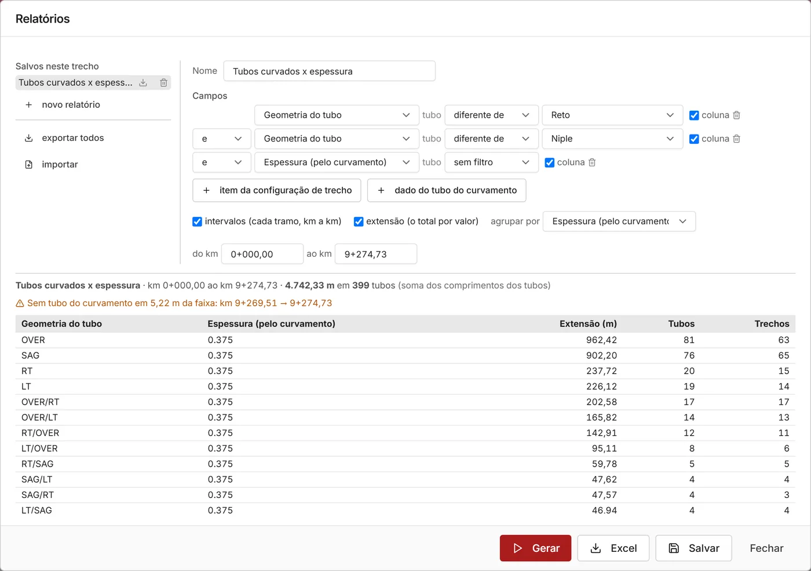This screenshot has height=571, width=811.
Task: Close the dialog with Fechar
Action: [766, 548]
